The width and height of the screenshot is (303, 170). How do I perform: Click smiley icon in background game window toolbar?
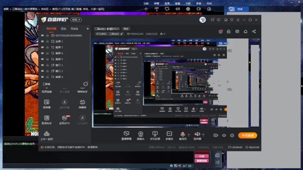(x=188, y=9)
